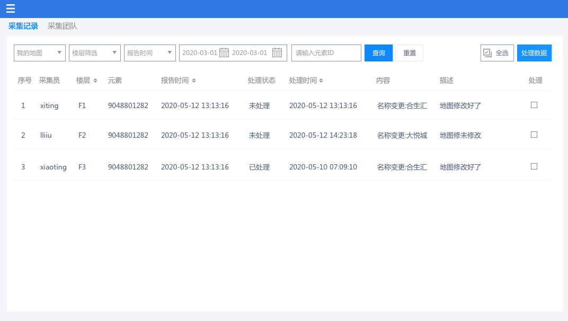This screenshot has width=568, height=321.
Task: Check the 处理 checkbox for row 3 (xiaoting)
Action: 534,166
